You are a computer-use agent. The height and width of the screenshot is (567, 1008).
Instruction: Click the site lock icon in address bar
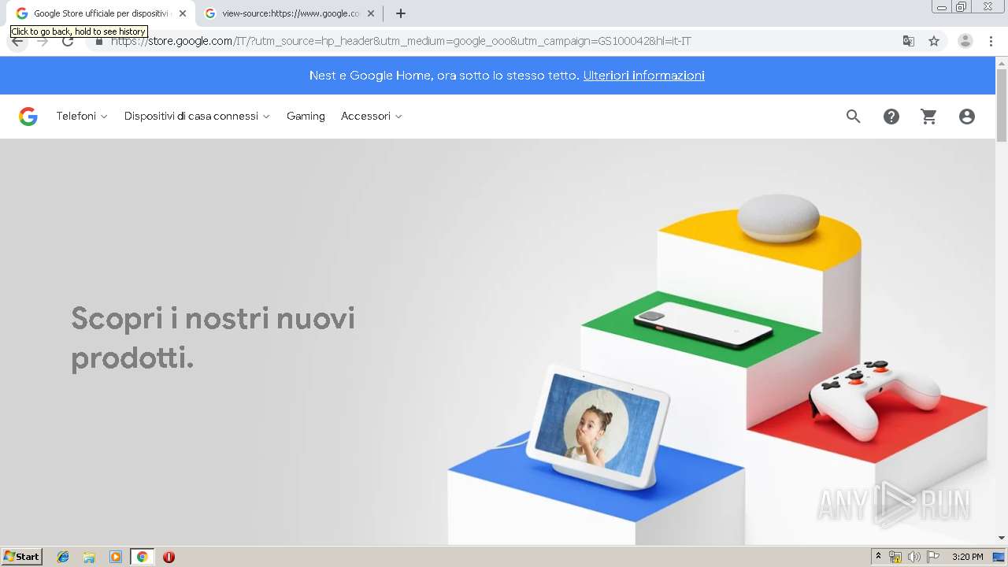(x=99, y=41)
